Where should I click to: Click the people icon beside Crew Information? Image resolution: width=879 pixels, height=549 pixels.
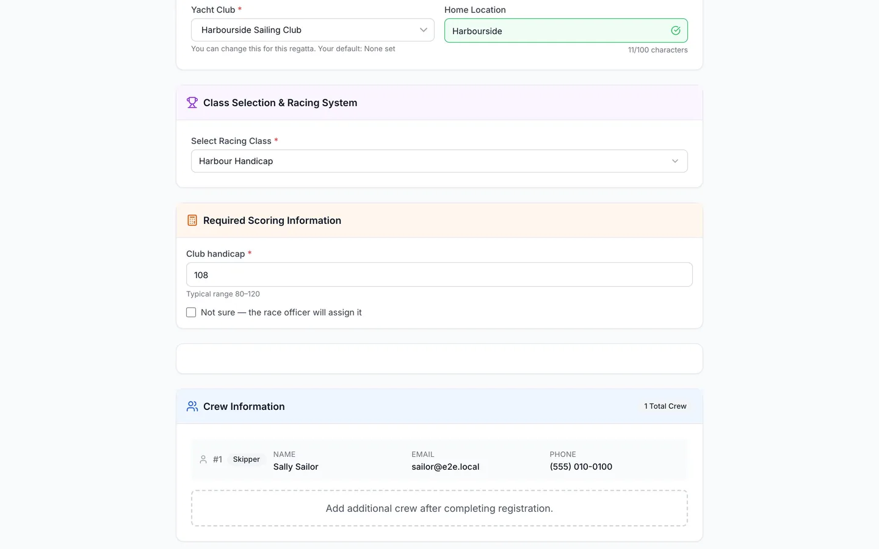click(192, 406)
